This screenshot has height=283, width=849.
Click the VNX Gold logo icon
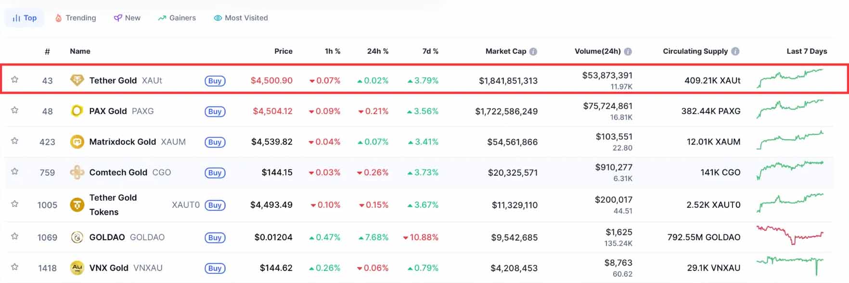click(77, 268)
